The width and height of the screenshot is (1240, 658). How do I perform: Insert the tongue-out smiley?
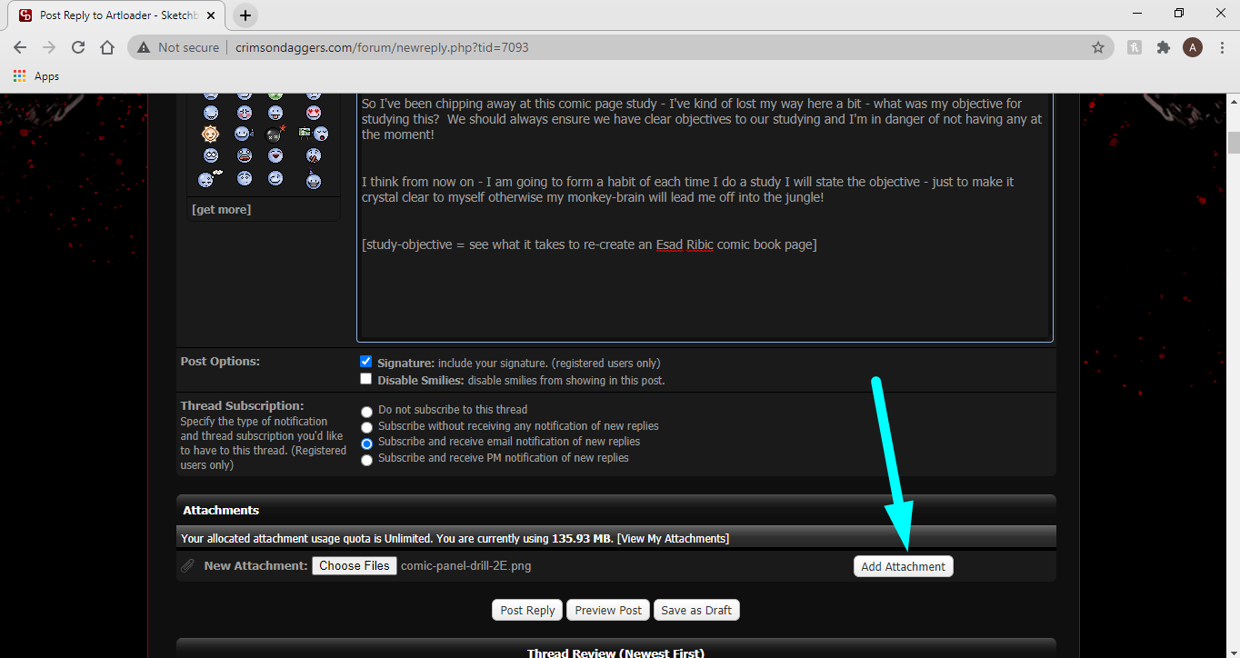275,113
